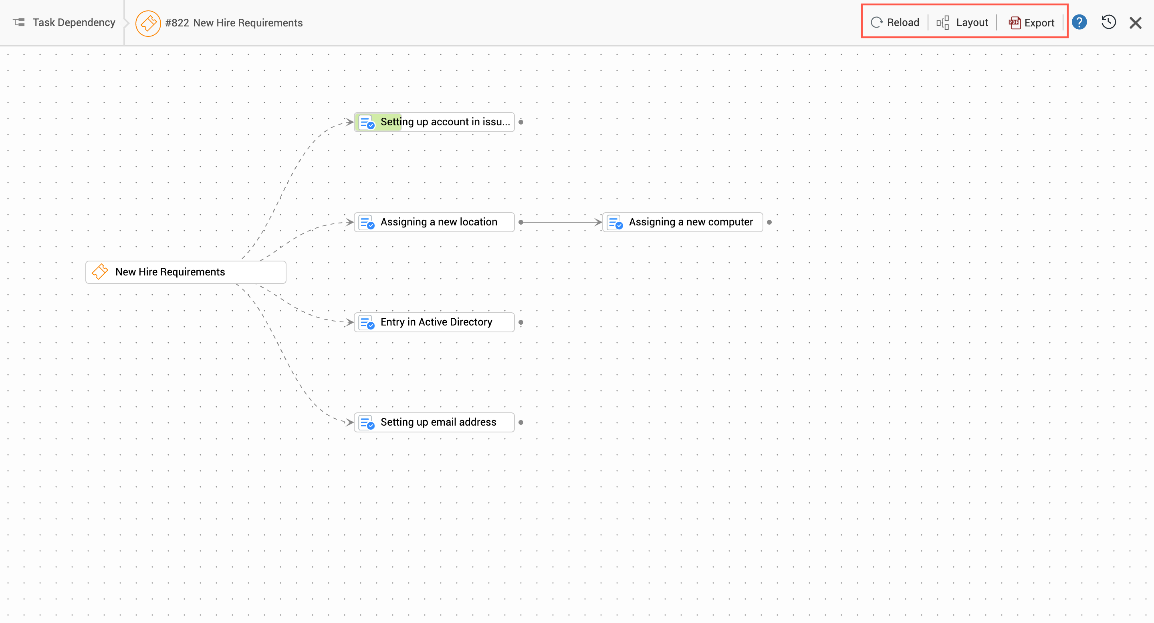Click task icon on Assigning a new computer
This screenshot has height=623, width=1154.
(615, 223)
